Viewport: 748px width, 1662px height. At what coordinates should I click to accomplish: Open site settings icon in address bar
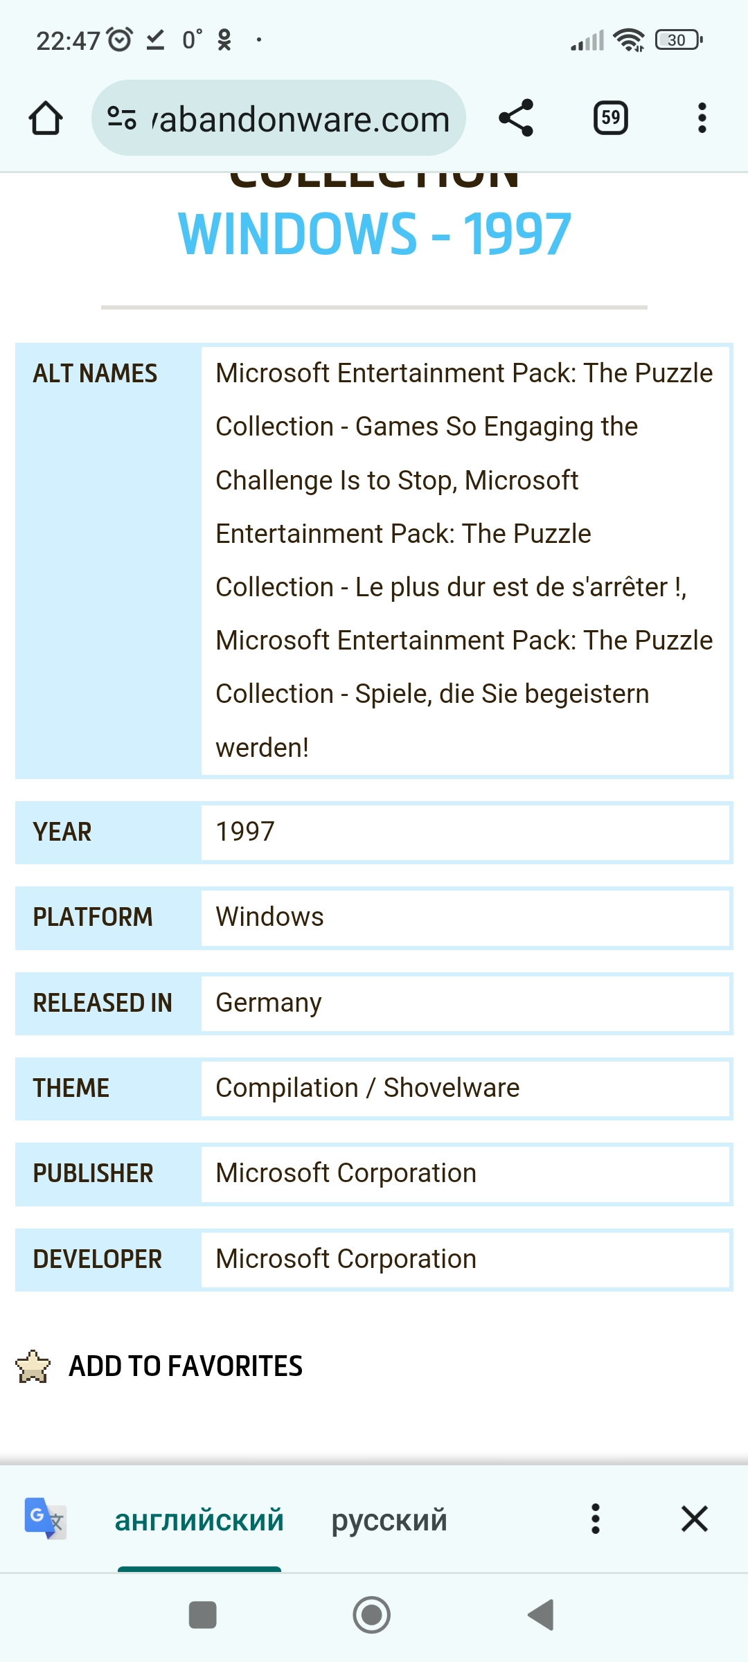coord(122,118)
